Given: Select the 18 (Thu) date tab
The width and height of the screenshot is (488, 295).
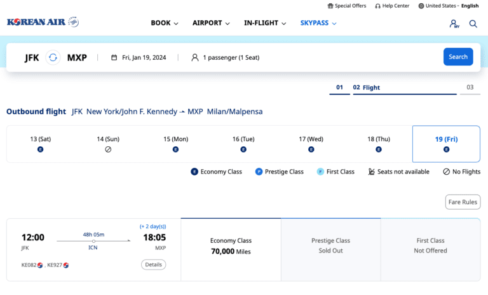Looking at the screenshot, I should 379,144.
